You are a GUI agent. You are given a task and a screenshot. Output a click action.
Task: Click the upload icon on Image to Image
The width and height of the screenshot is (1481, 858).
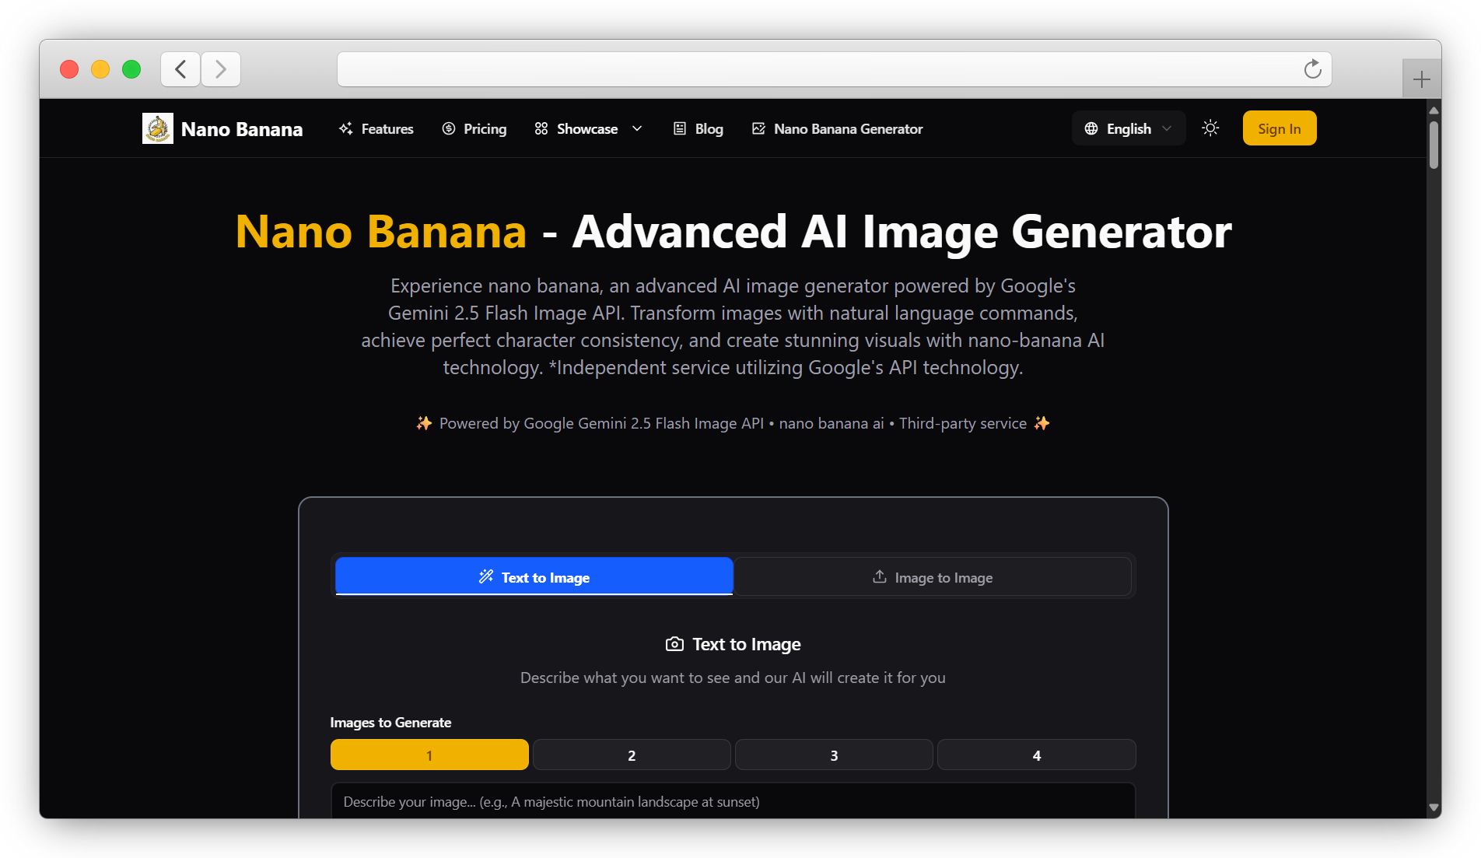click(x=879, y=576)
